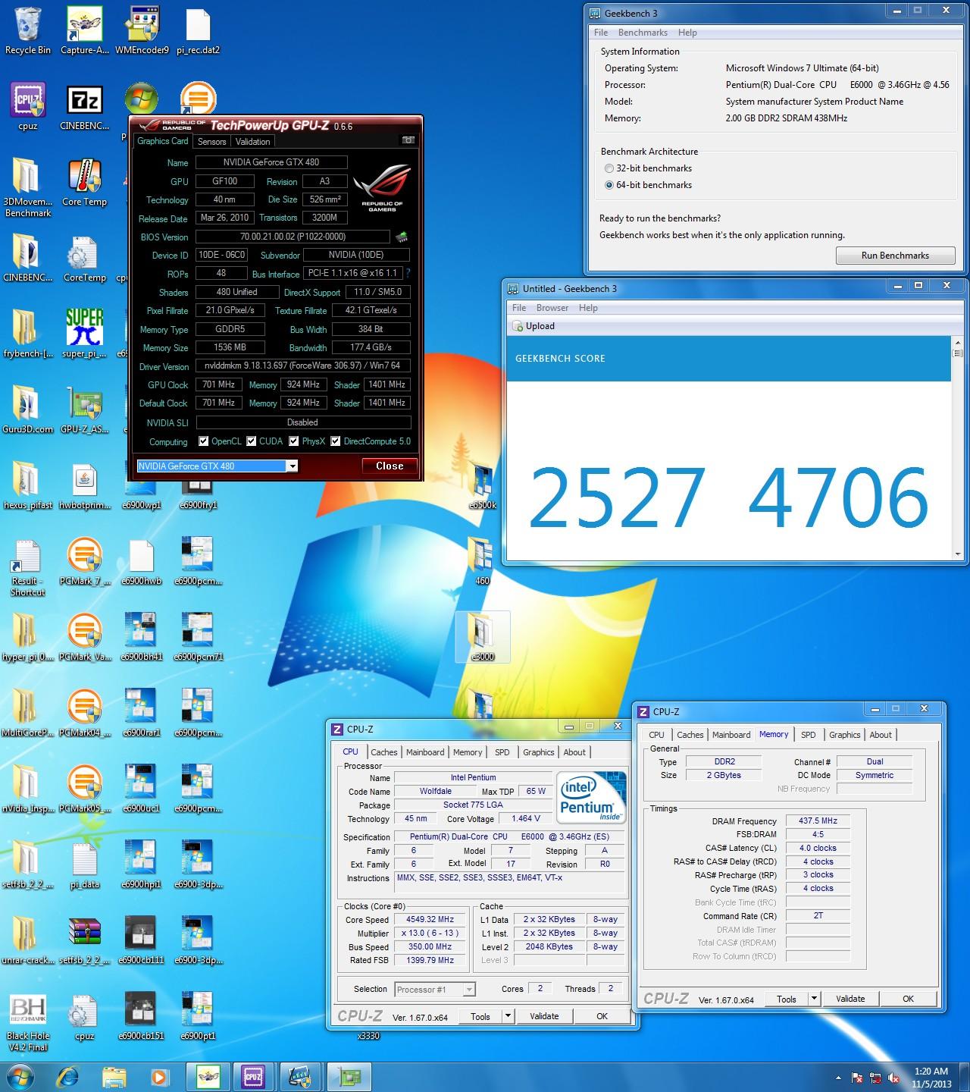Select the e6900hwb blank file icon

click(142, 561)
